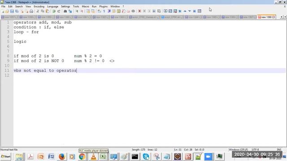Open Google Chrome from the taskbar
The width and height of the screenshot is (287, 161).
click(x=82, y=157)
